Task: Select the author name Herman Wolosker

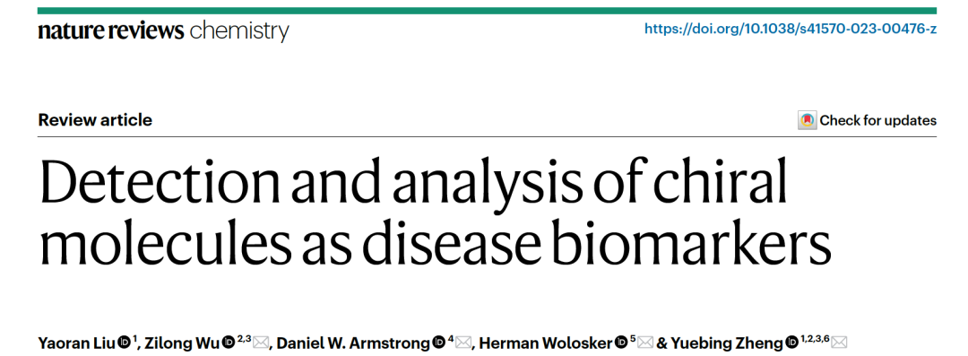Action: 546,343
